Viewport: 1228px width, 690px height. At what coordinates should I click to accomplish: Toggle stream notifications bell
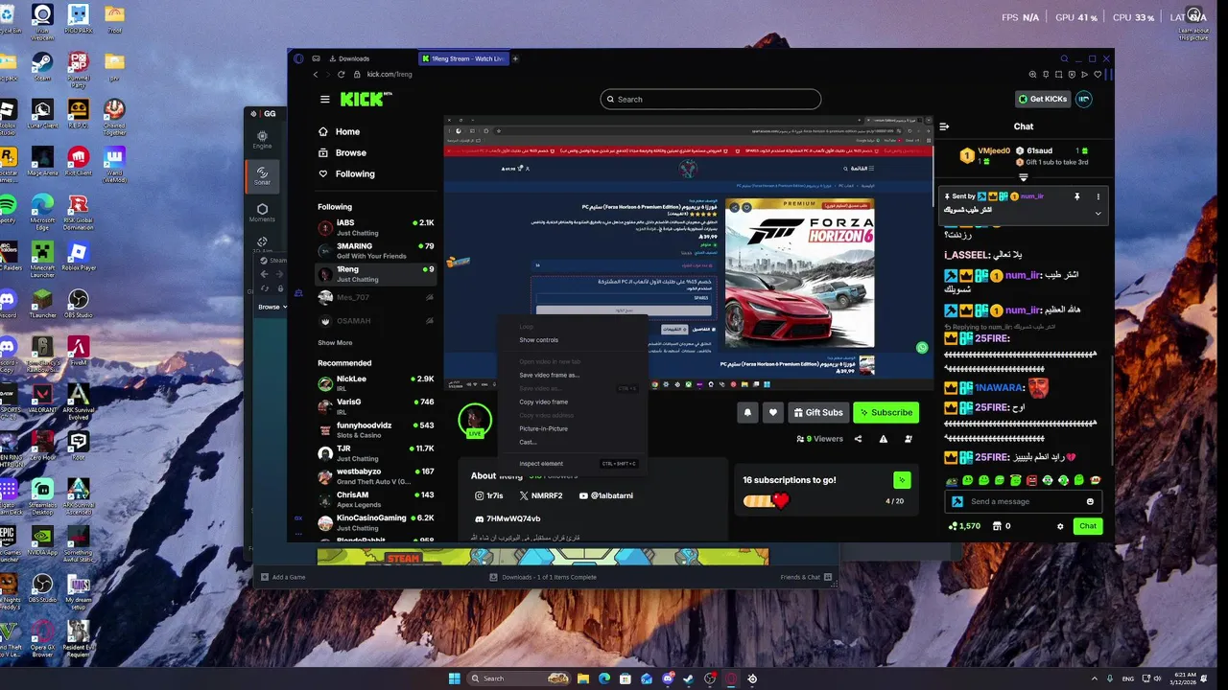(747, 412)
